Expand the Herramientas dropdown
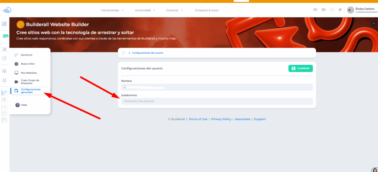 coord(112,10)
